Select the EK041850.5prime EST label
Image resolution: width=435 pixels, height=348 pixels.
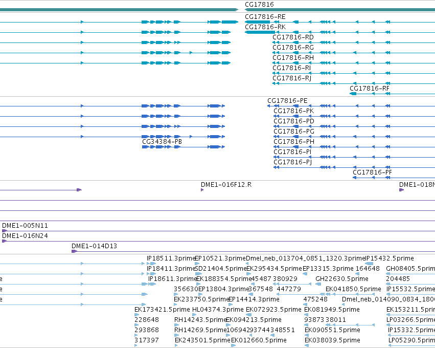[x=353, y=289]
